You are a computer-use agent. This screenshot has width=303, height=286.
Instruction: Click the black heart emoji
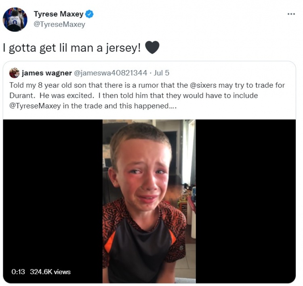coord(152,48)
